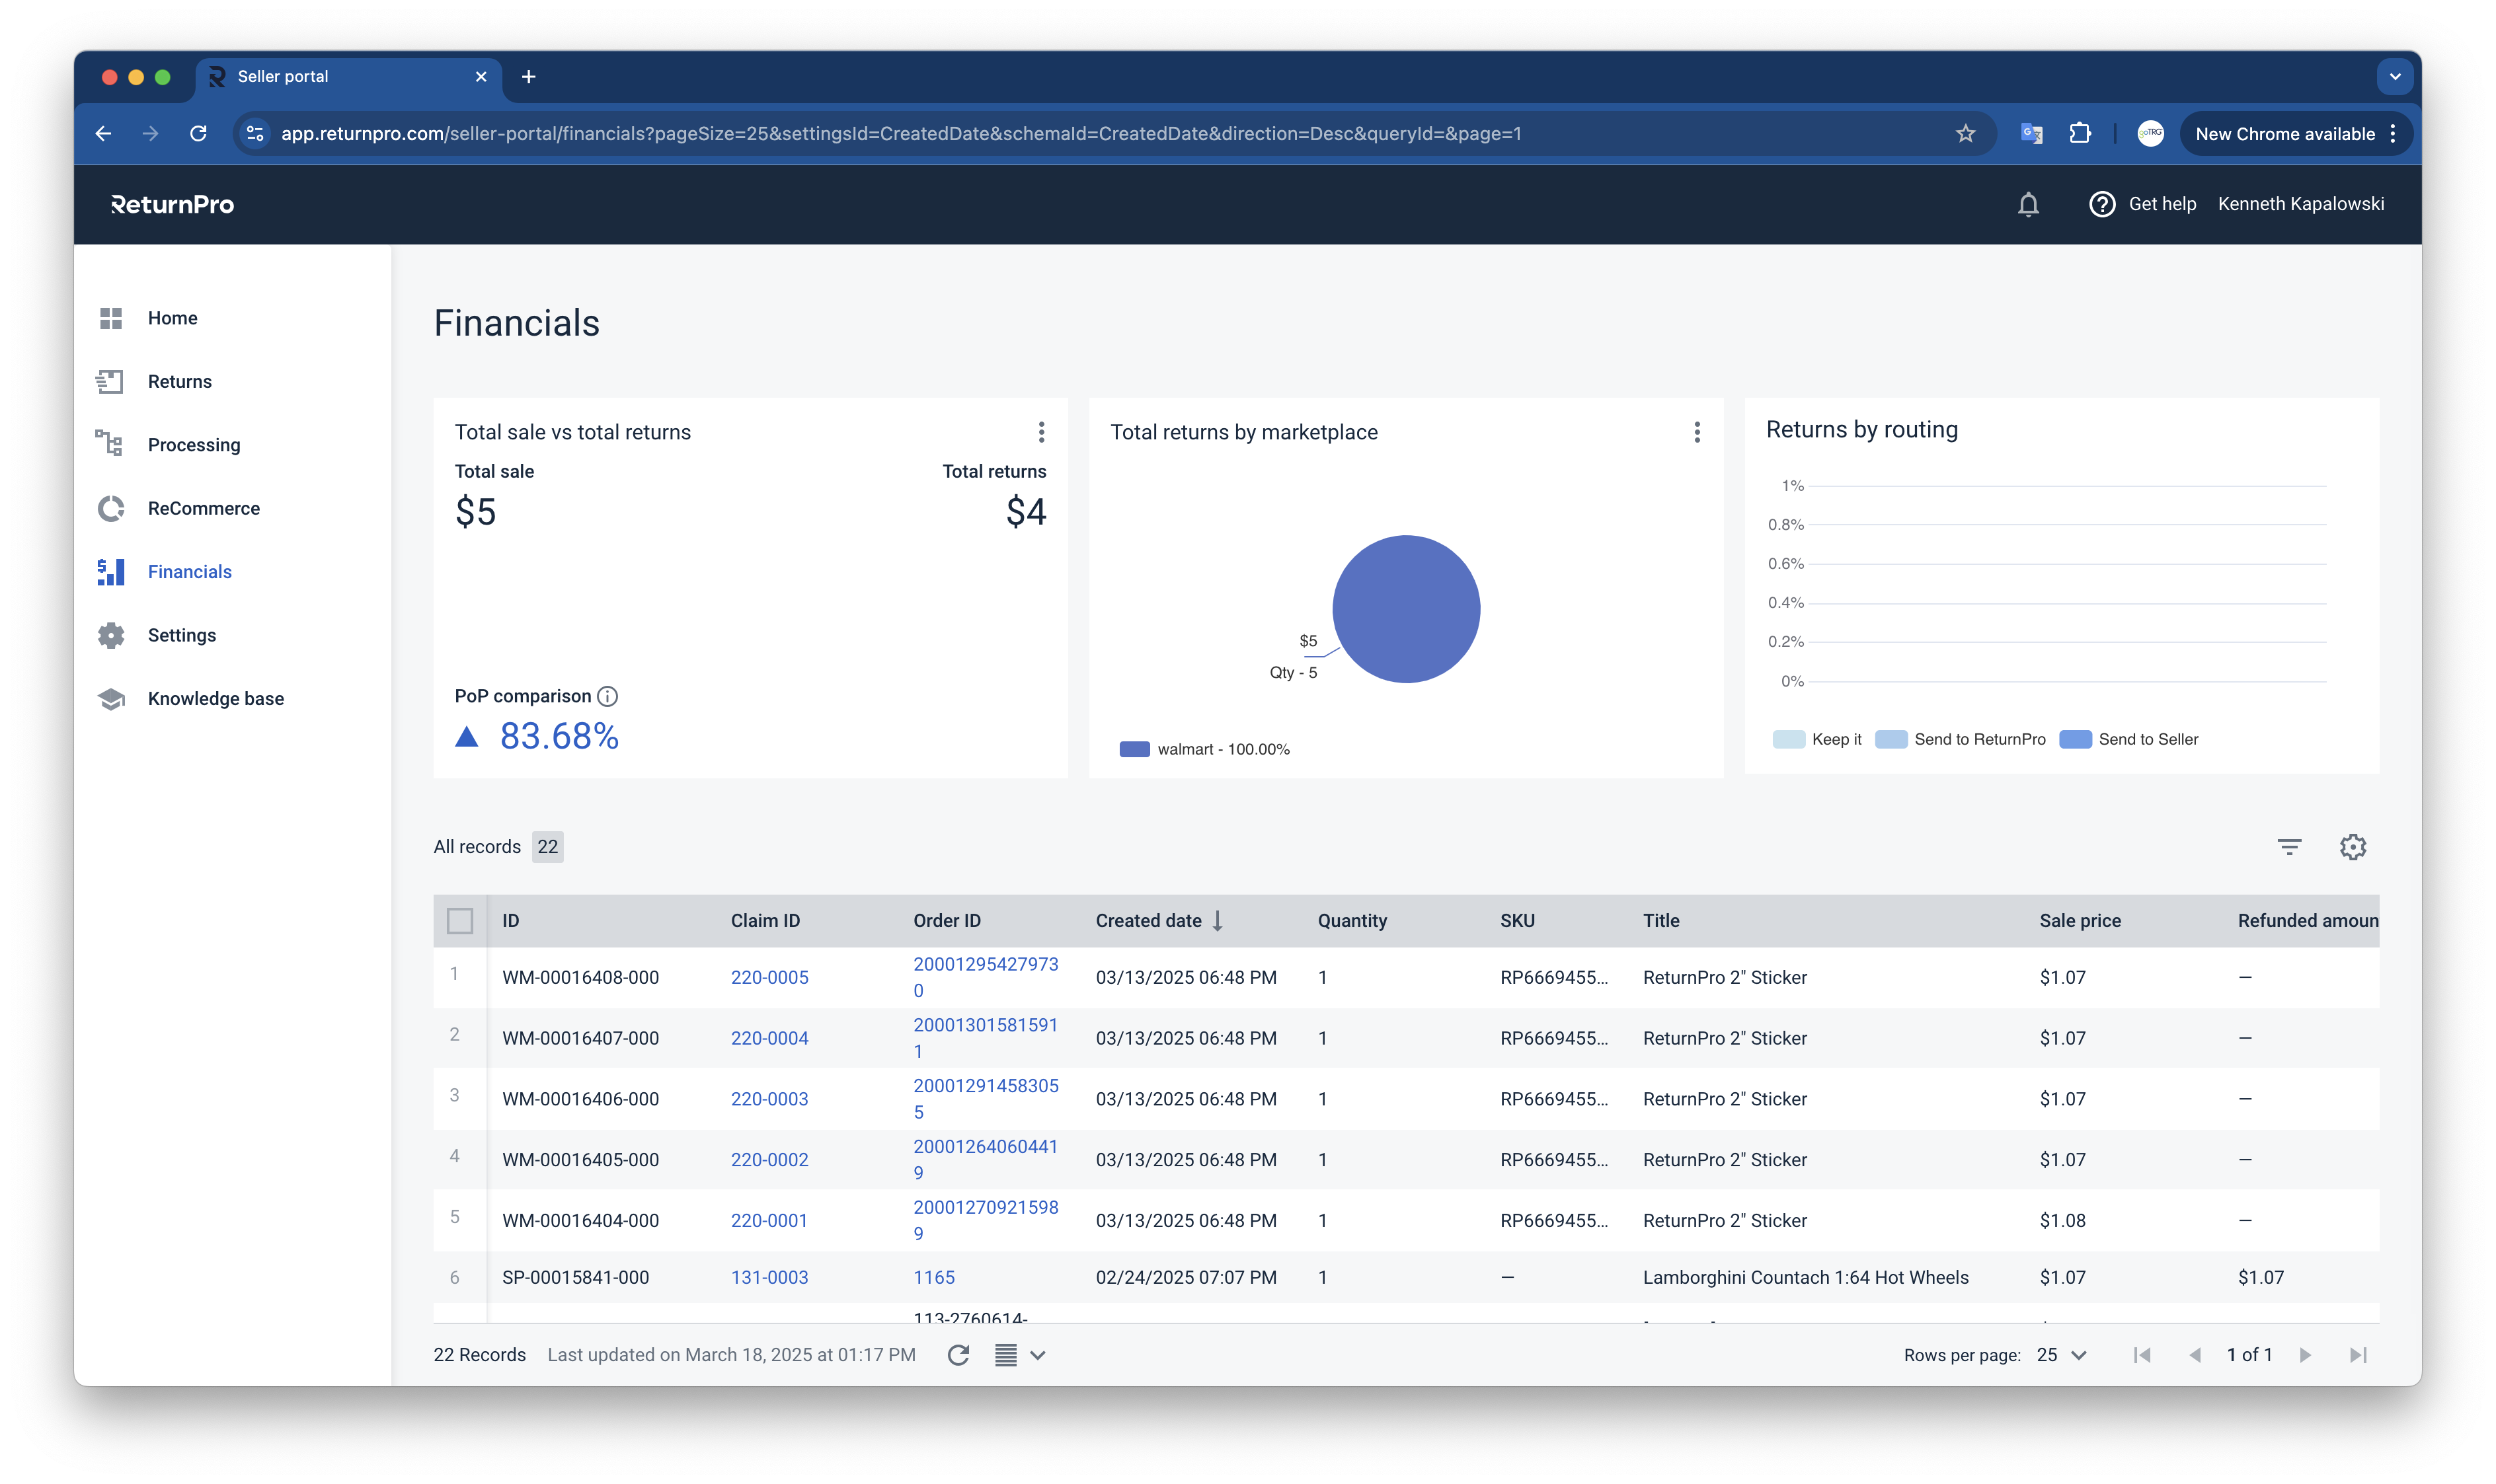The height and width of the screenshot is (1484, 2496).
Task: Open Total sale vs returns options menu
Action: click(1041, 432)
